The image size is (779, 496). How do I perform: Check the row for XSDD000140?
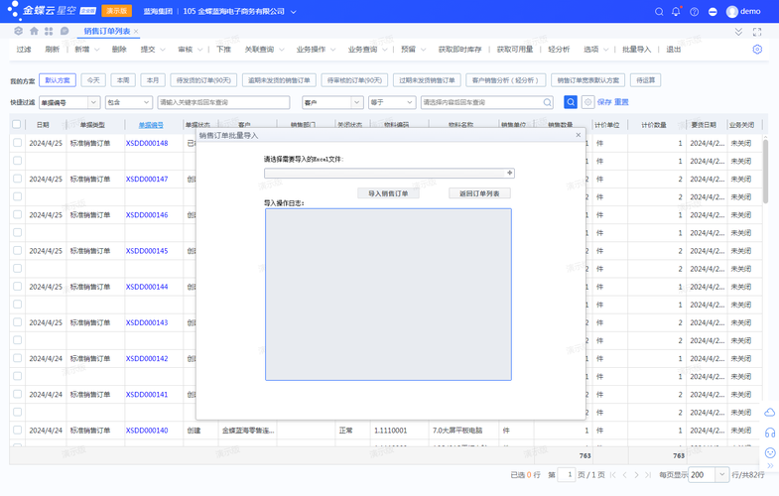18,430
